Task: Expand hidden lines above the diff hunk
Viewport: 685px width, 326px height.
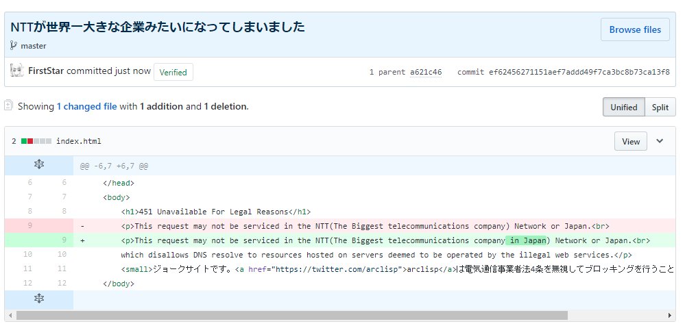Action: 39,164
